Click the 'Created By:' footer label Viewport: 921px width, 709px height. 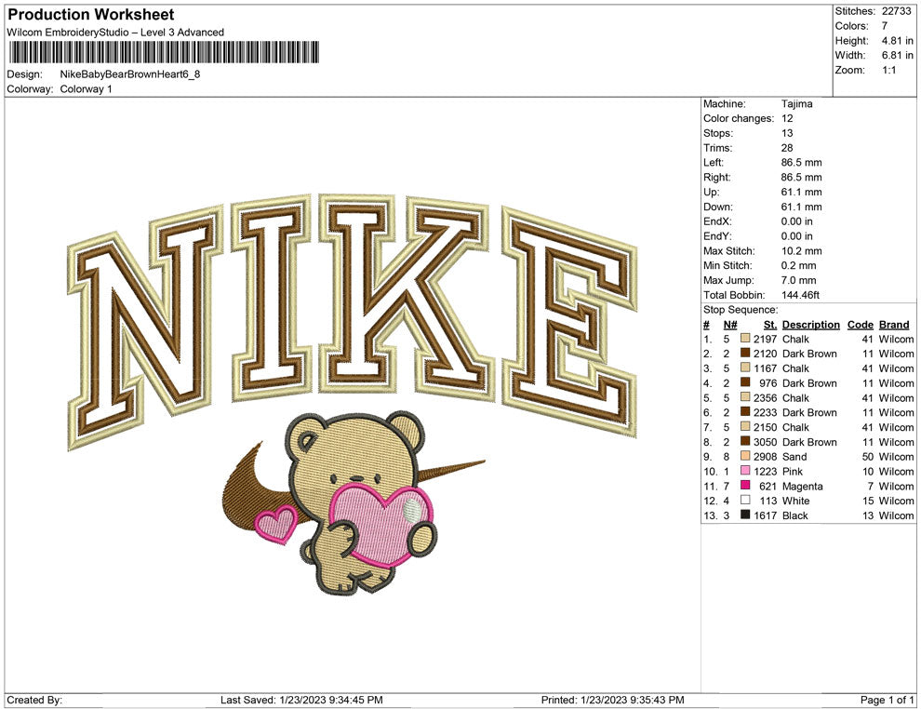[34, 700]
